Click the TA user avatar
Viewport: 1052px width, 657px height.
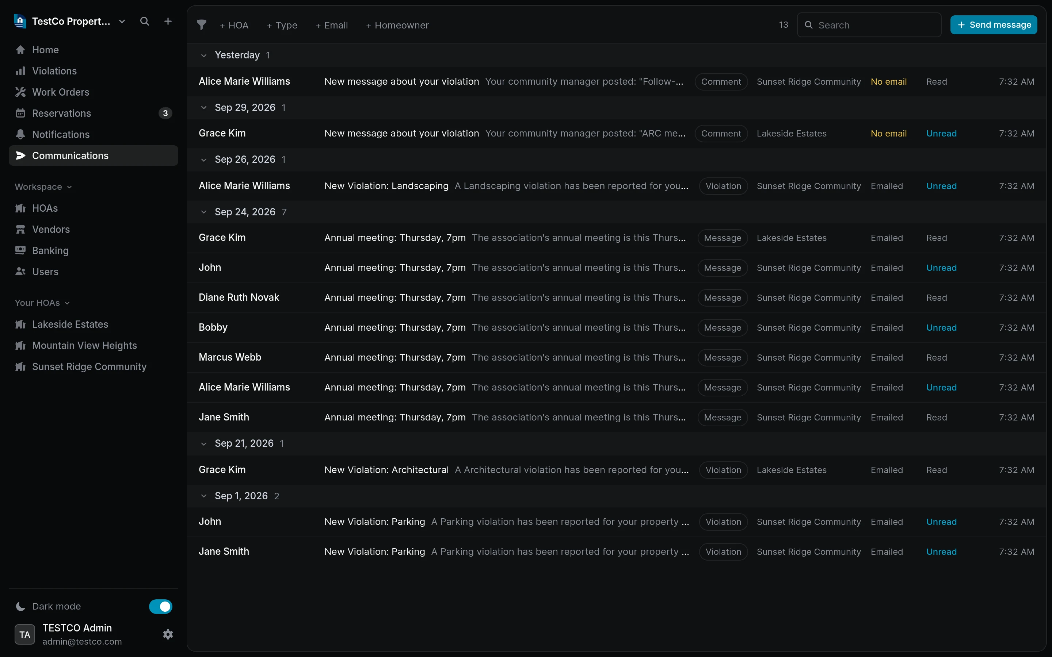25,634
